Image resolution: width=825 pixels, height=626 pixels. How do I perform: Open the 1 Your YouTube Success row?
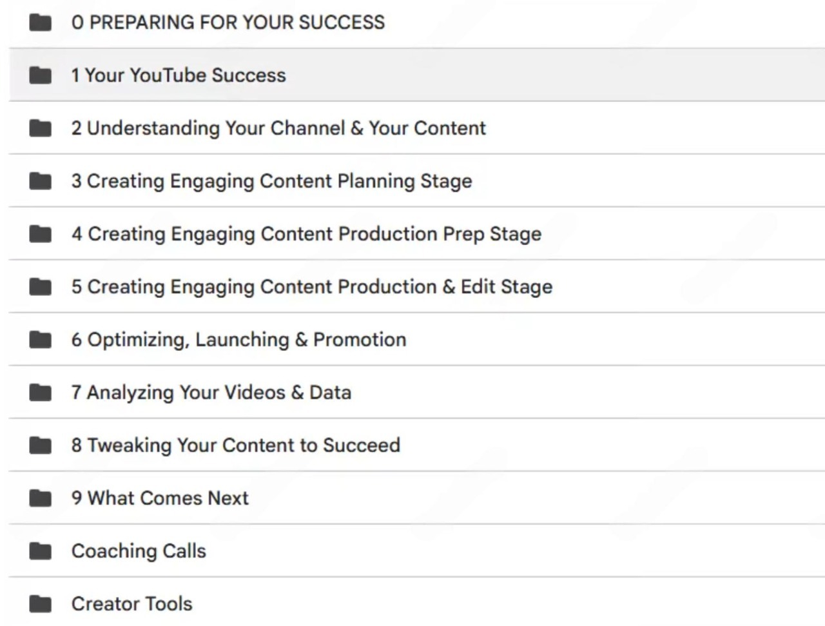tap(417, 75)
